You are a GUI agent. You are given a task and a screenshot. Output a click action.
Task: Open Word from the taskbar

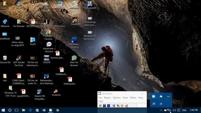[x=44, y=110]
